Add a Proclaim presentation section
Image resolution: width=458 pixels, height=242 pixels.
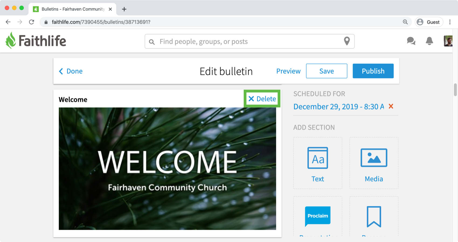coord(318,217)
